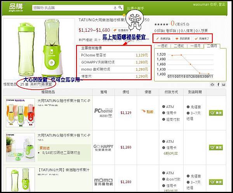Share page via Facebook icon

218,85
